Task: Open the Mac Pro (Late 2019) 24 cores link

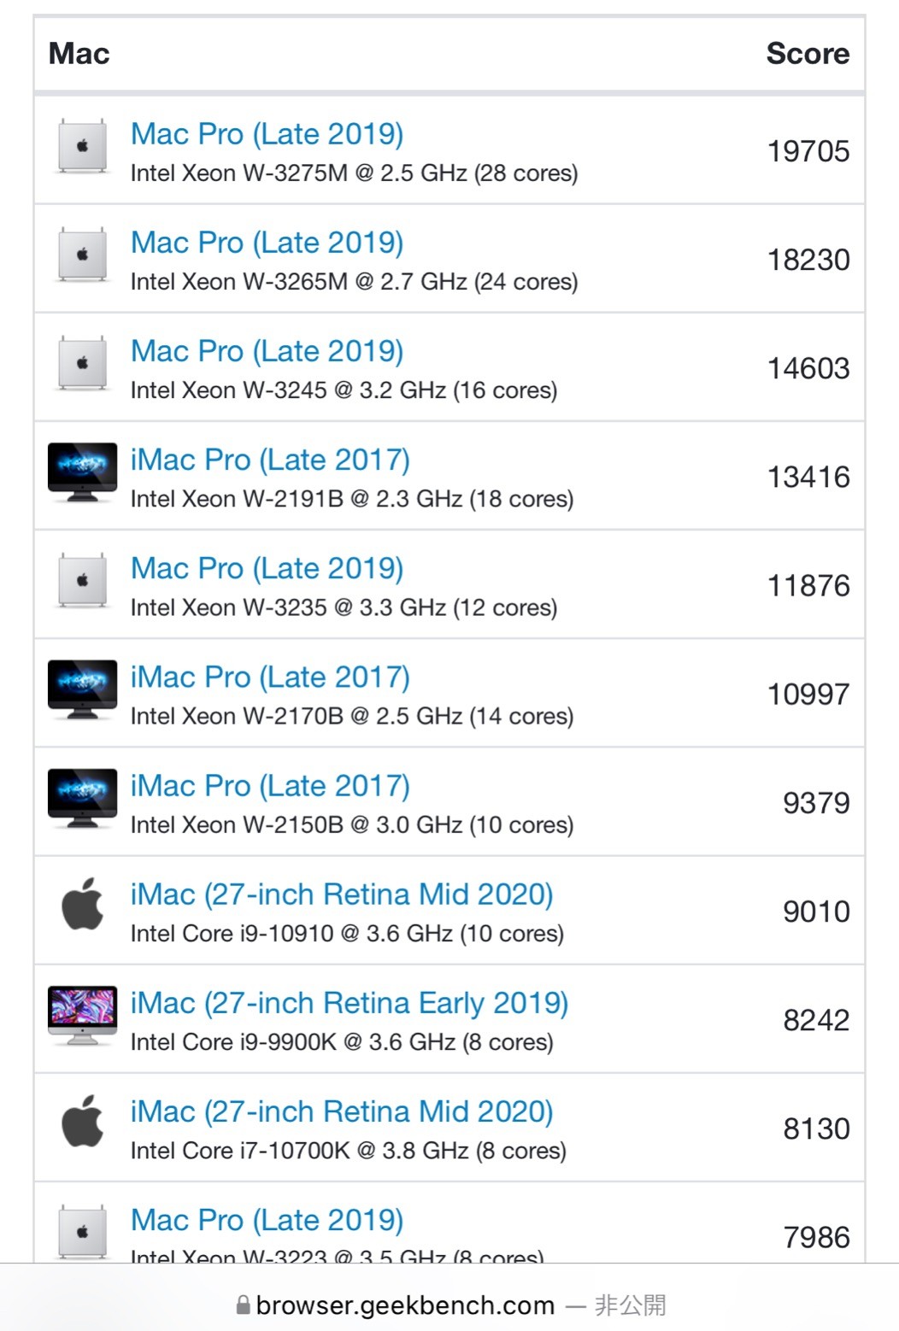Action: [x=267, y=243]
